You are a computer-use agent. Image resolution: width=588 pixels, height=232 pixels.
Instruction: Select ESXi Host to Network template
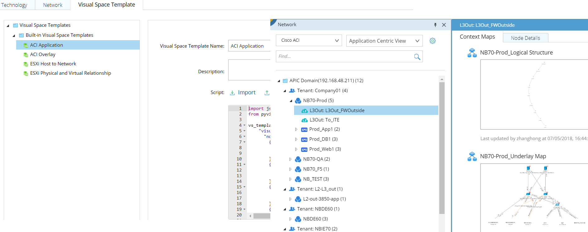[x=53, y=64]
